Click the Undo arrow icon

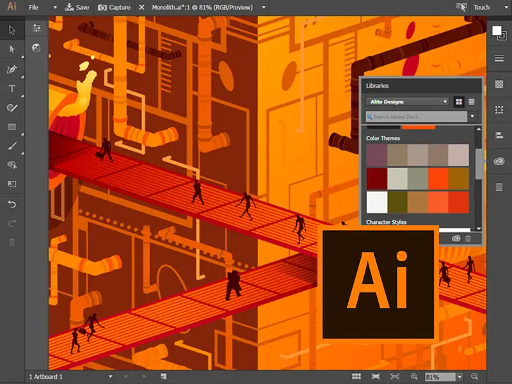click(12, 204)
